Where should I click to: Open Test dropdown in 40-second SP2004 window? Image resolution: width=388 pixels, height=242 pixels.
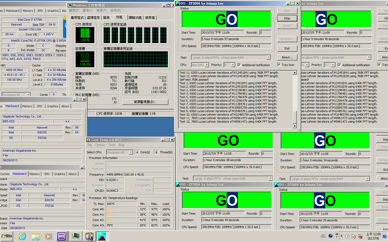click(x=369, y=58)
